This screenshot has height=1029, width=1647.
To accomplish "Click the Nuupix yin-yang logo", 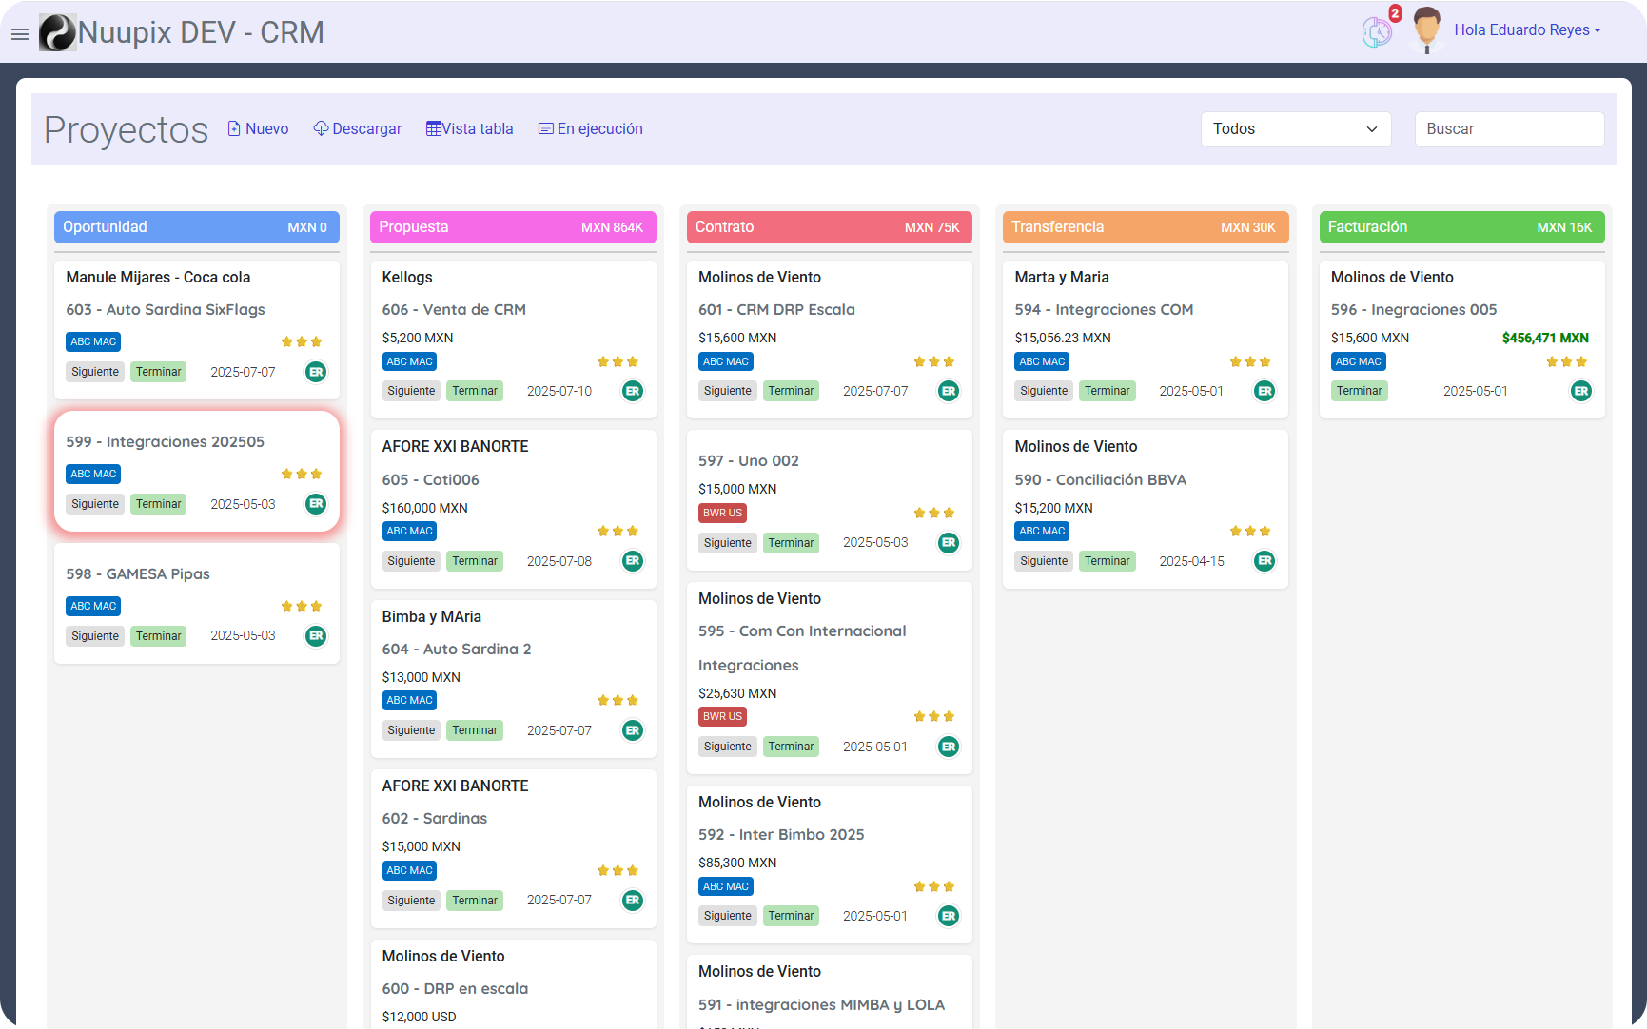I will [x=57, y=32].
